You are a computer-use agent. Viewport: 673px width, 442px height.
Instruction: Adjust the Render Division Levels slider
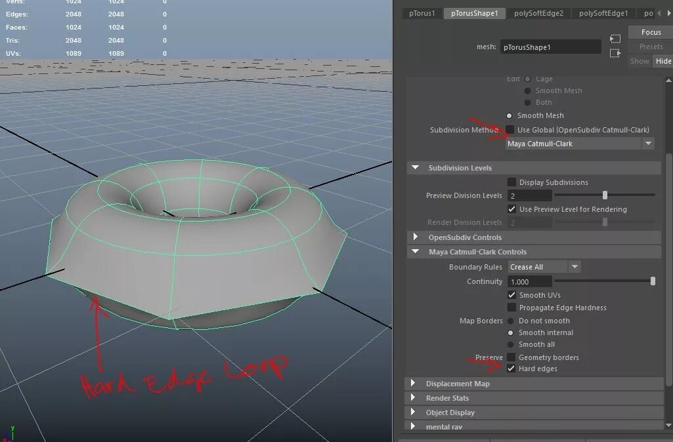tap(605, 222)
